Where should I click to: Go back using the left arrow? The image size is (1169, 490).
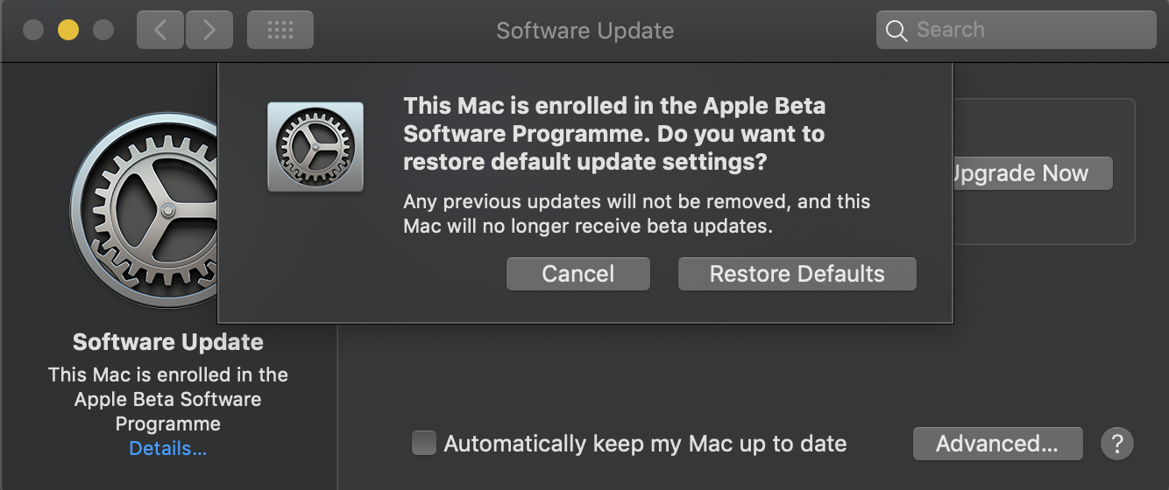tap(159, 31)
